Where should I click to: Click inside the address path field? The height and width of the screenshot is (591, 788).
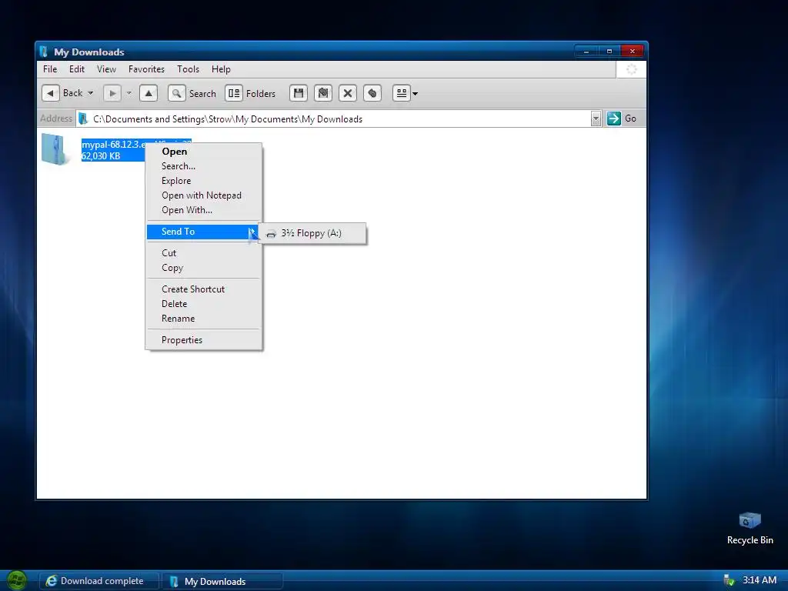coord(334,119)
